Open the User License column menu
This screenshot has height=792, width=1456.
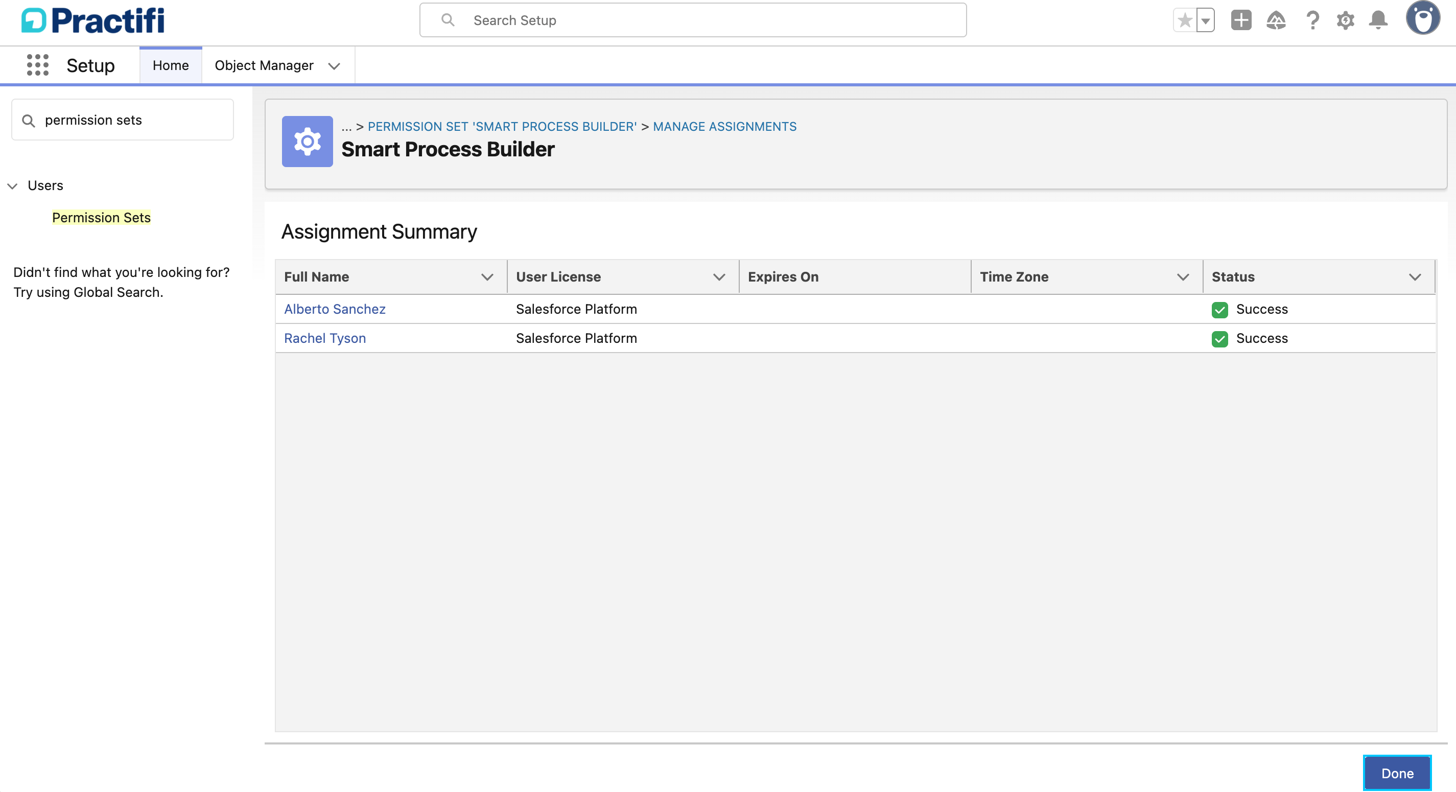pos(719,277)
